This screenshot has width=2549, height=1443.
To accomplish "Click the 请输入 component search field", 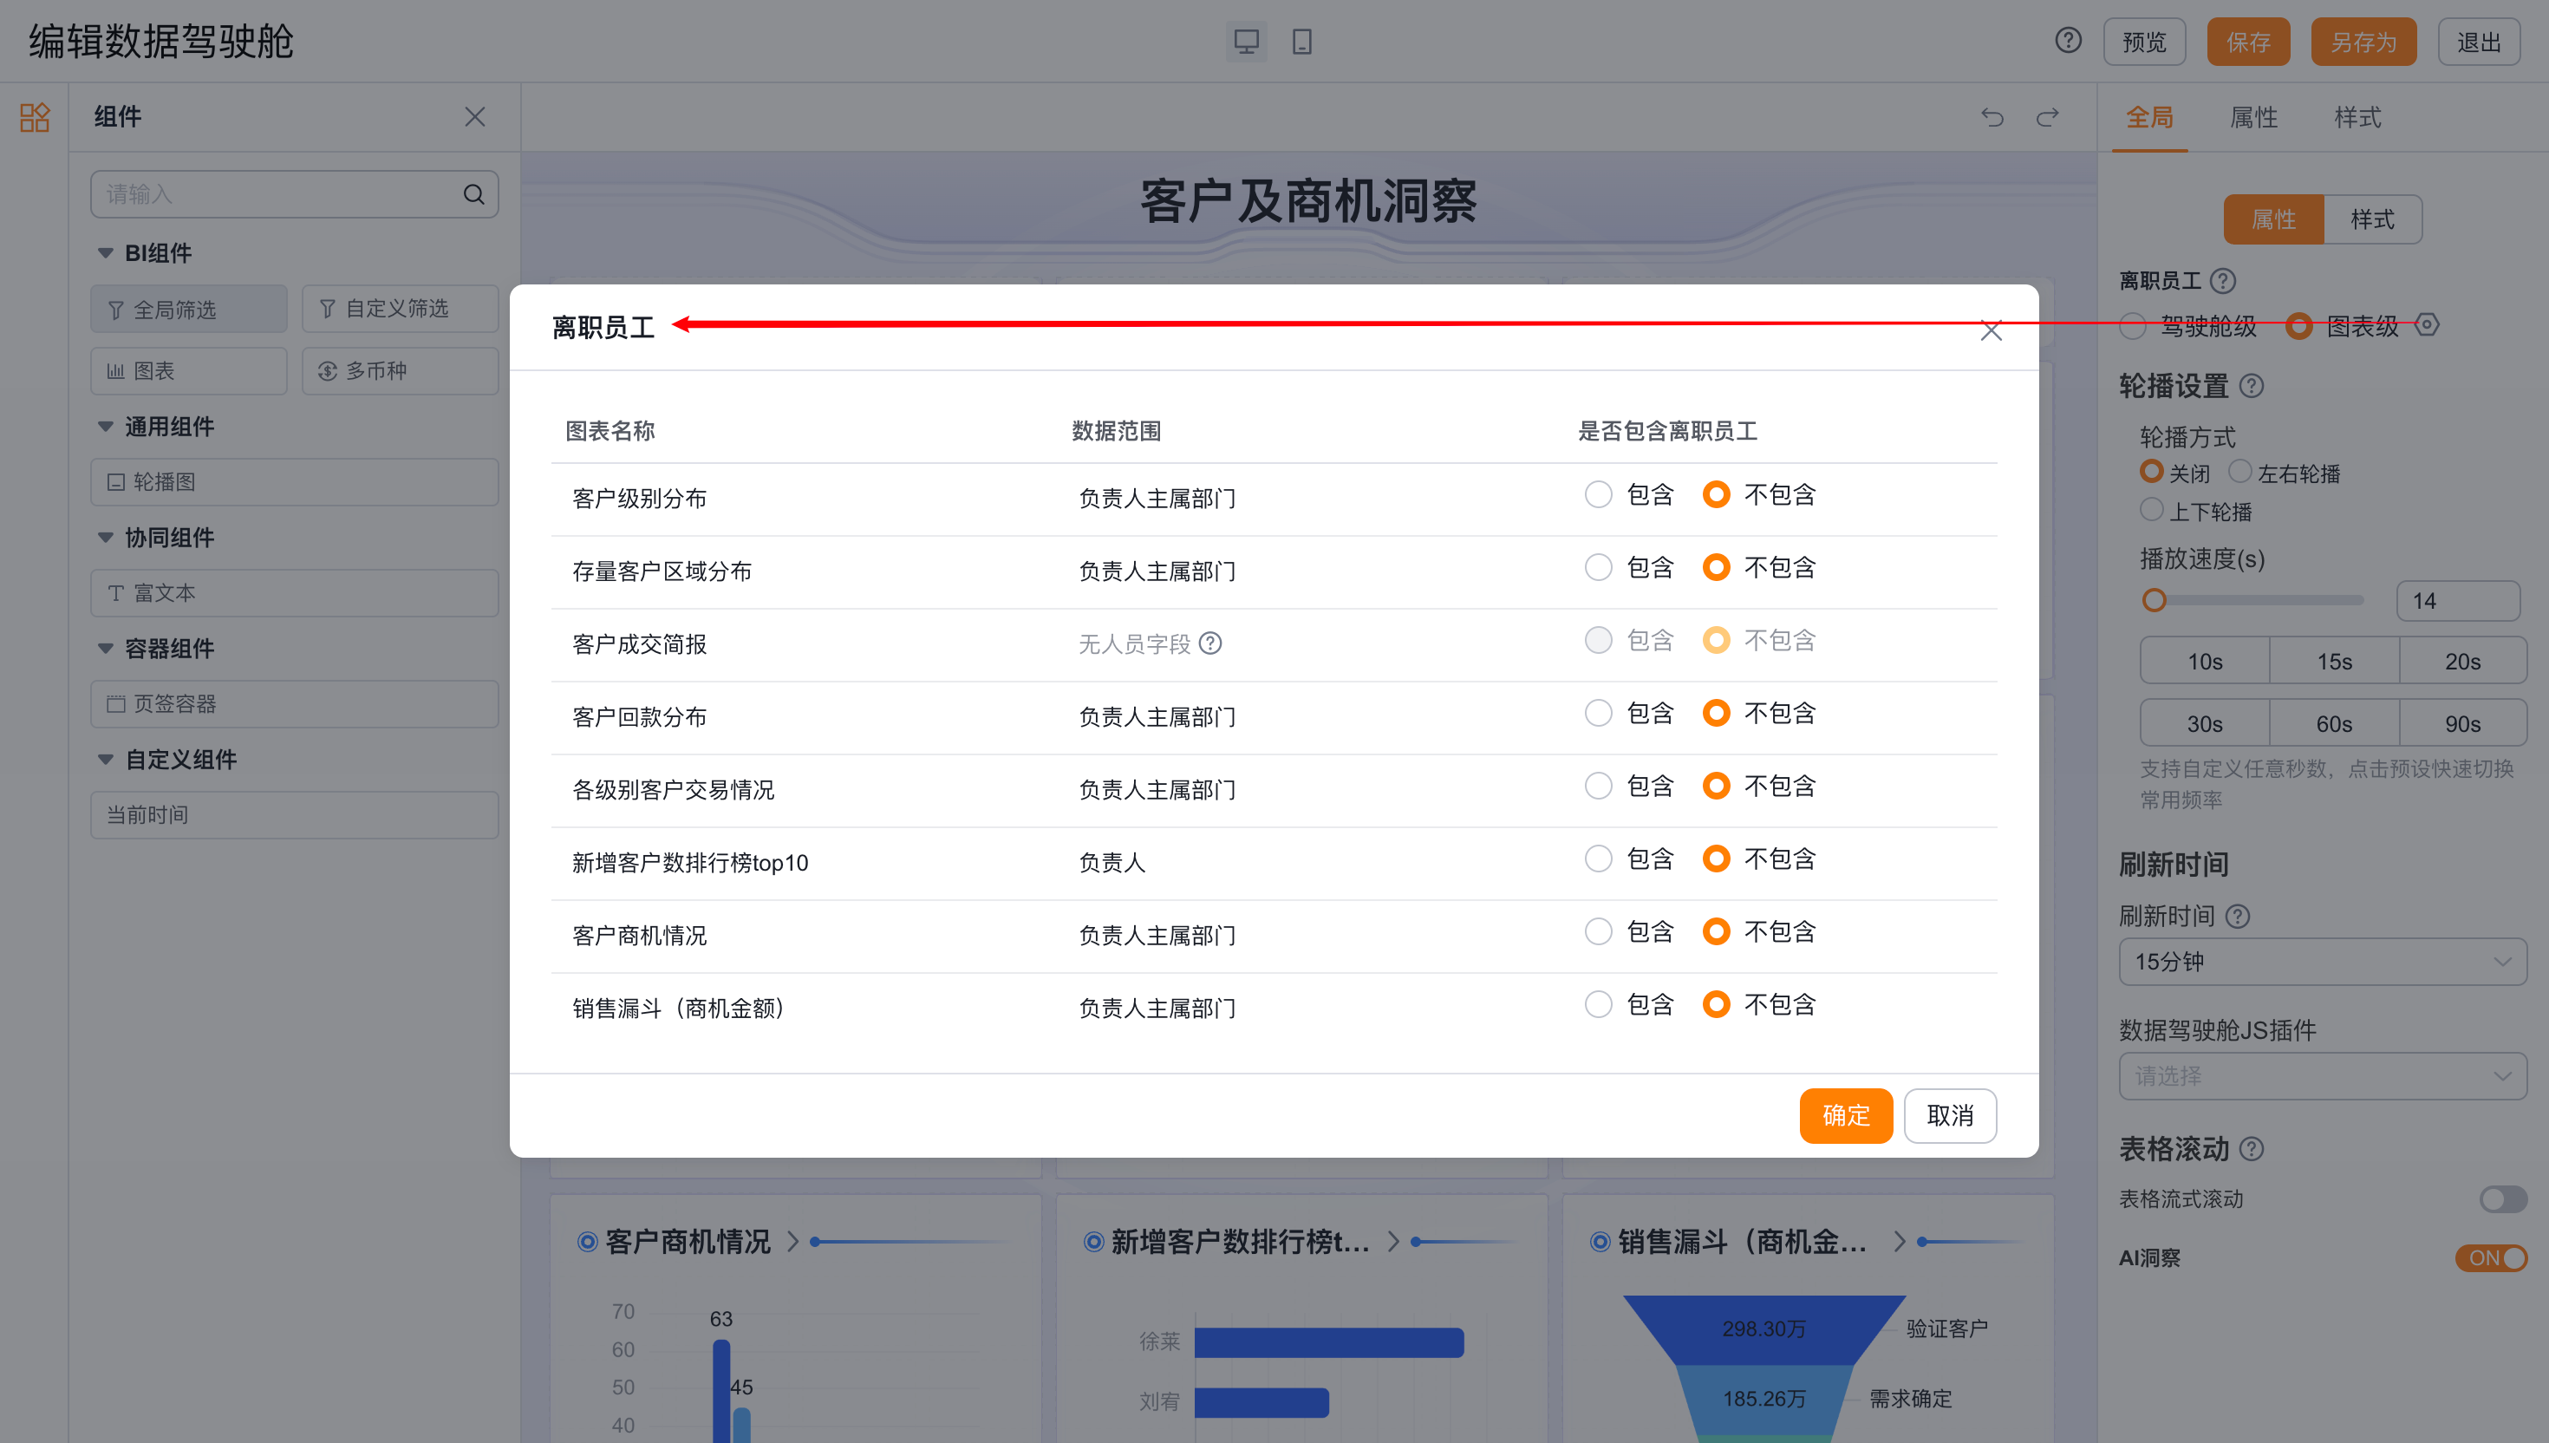I will coord(294,194).
